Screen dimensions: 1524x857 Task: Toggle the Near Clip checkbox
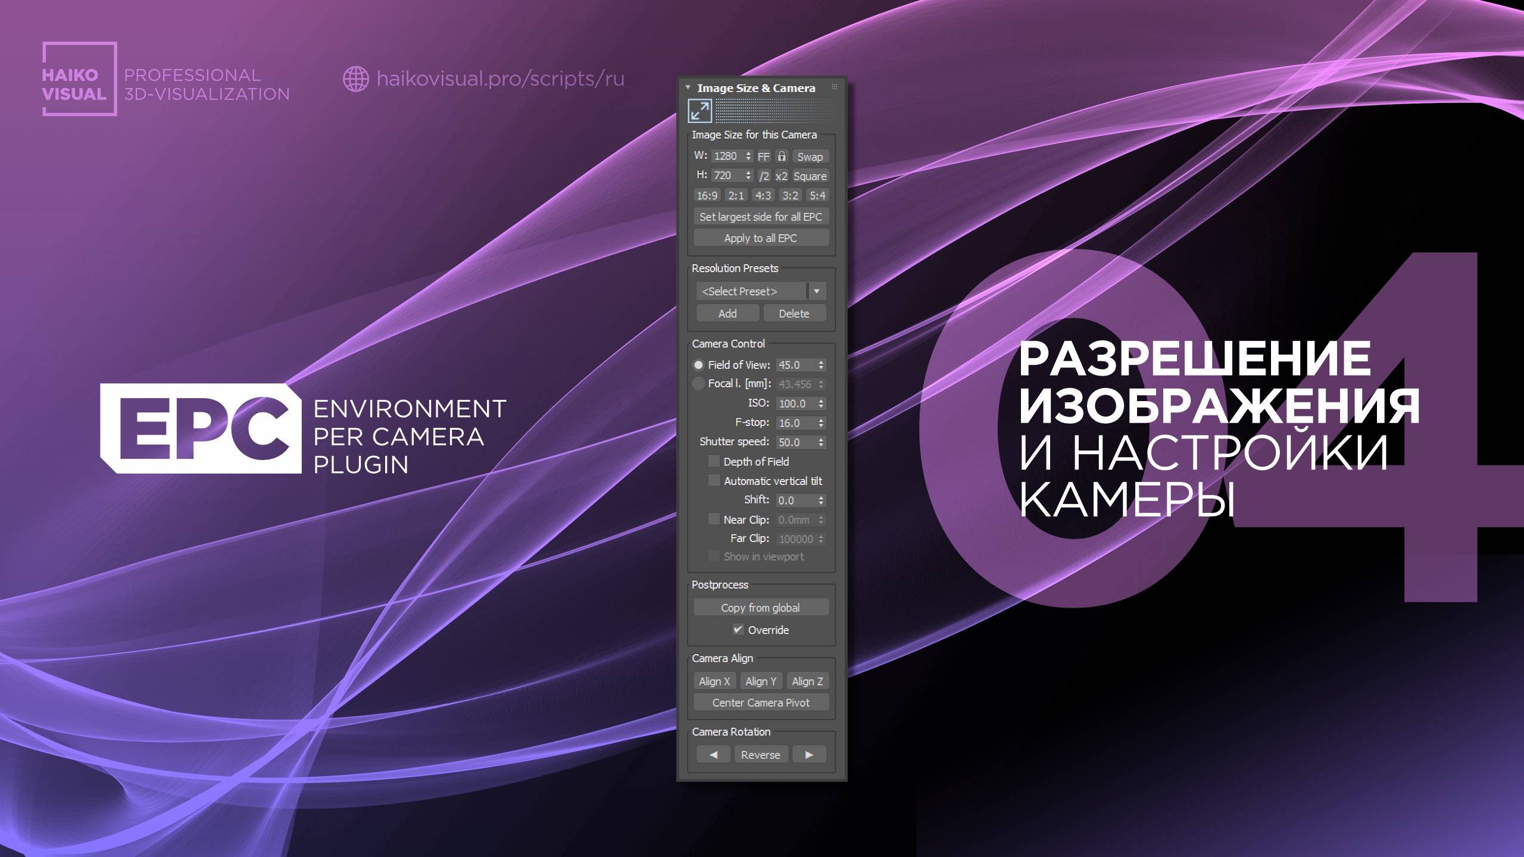point(714,520)
